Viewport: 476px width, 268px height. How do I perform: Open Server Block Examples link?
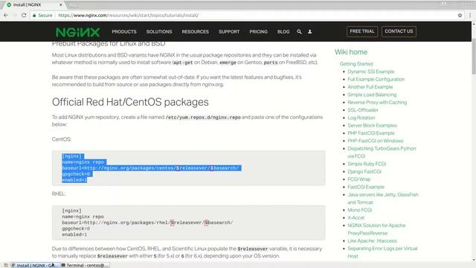[372, 125]
